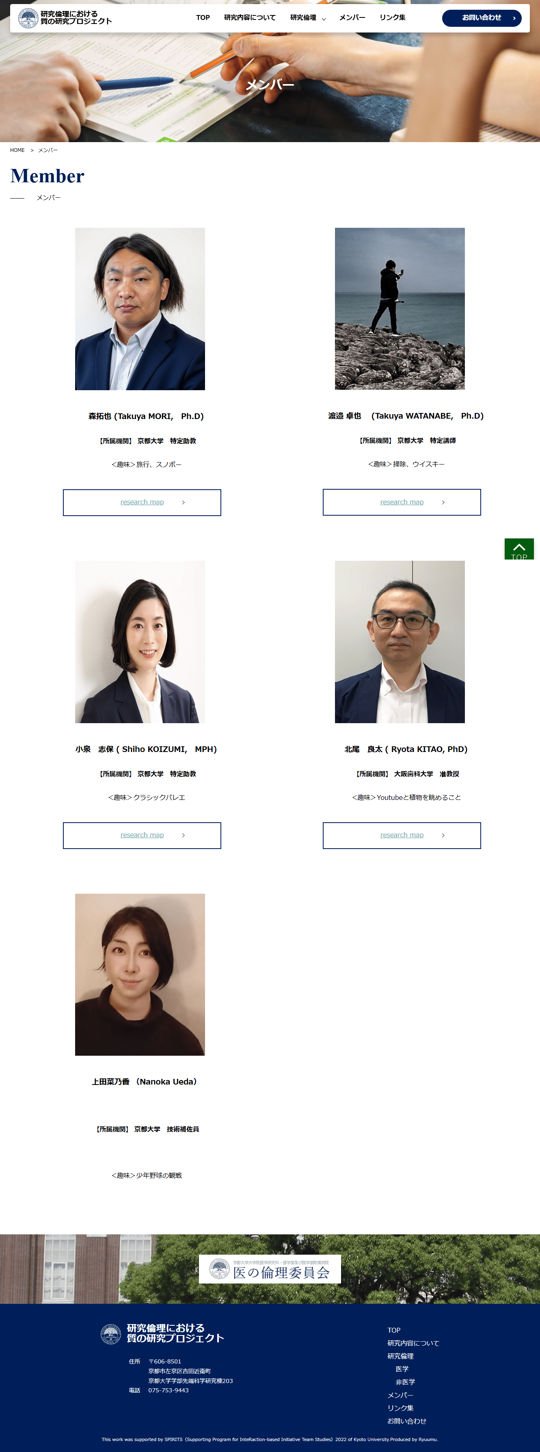The height and width of the screenshot is (1452, 540).
Task: Open Takuya MORI's research map link
Action: [142, 502]
